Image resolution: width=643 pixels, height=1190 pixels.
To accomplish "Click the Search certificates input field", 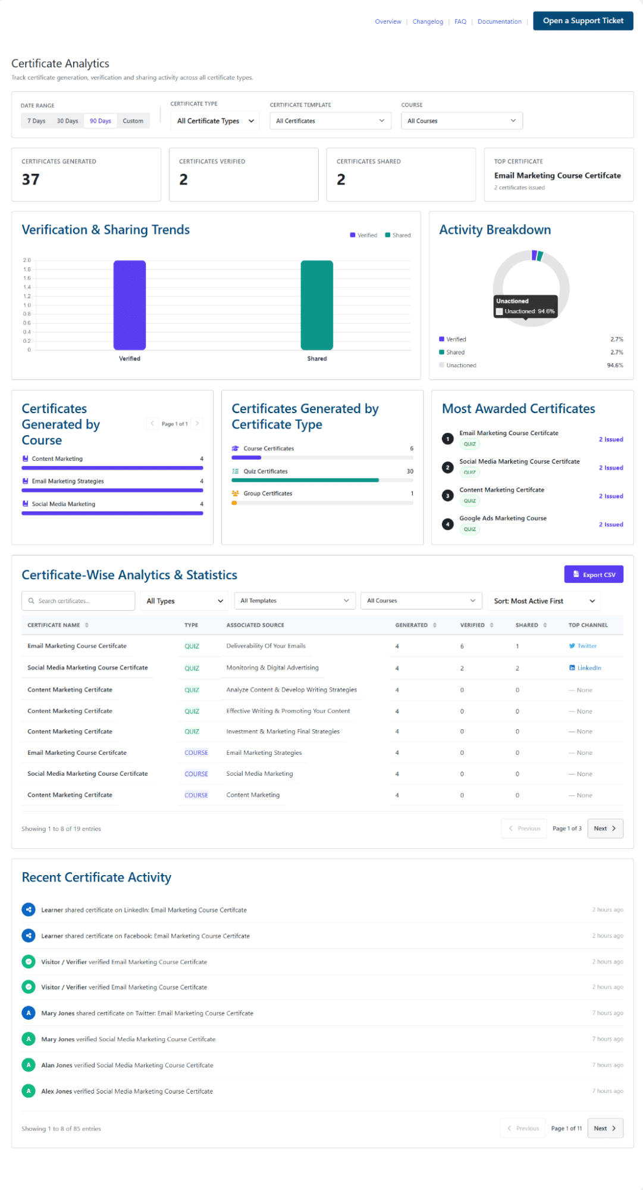I will click(79, 601).
